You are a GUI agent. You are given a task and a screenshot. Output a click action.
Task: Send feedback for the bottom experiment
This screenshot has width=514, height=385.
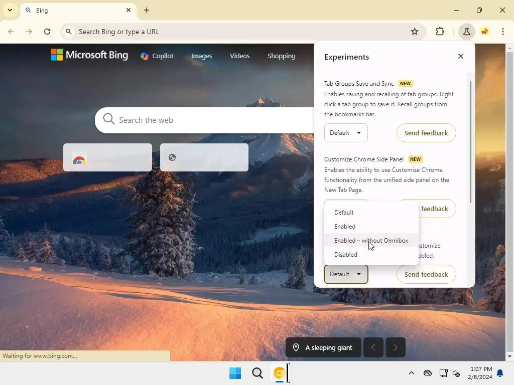click(426, 274)
